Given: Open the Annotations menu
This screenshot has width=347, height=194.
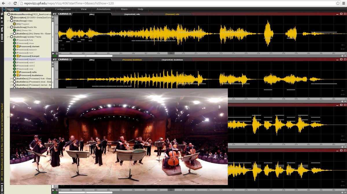Looking at the screenshot, I should click(103, 9).
